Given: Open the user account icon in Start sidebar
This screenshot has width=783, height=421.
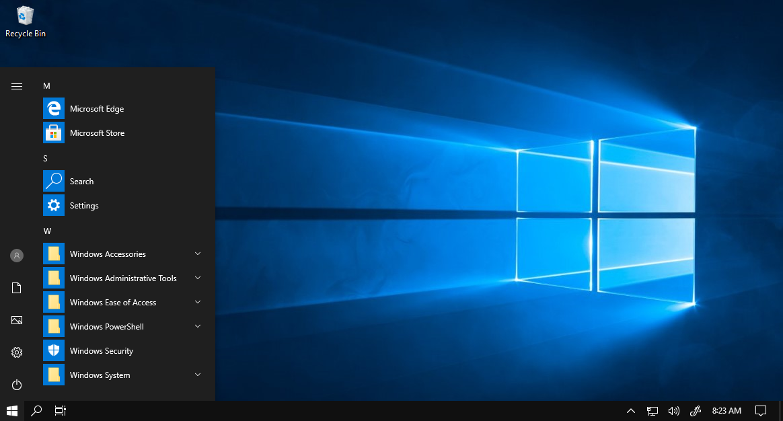Looking at the screenshot, I should [x=16, y=256].
